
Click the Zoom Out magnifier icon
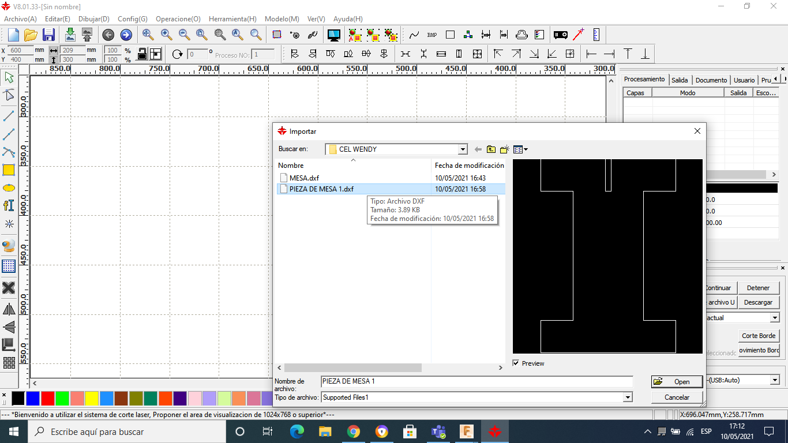(184, 35)
